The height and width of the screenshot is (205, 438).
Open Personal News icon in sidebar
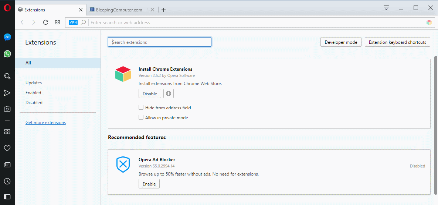click(x=7, y=165)
